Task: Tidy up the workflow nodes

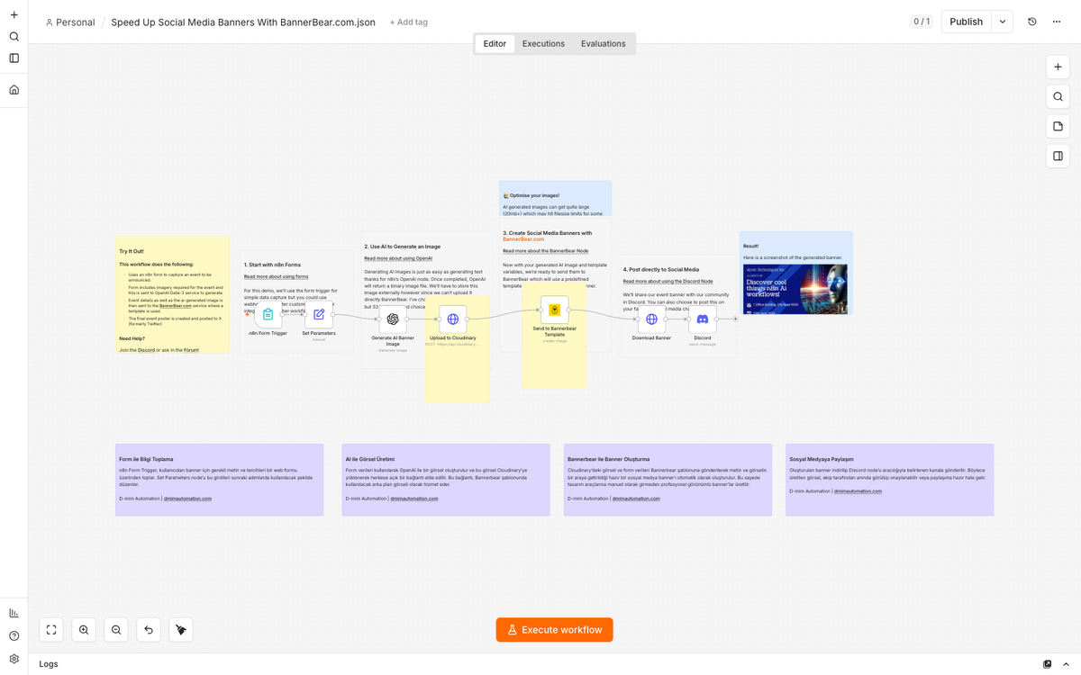Action: [x=181, y=630]
